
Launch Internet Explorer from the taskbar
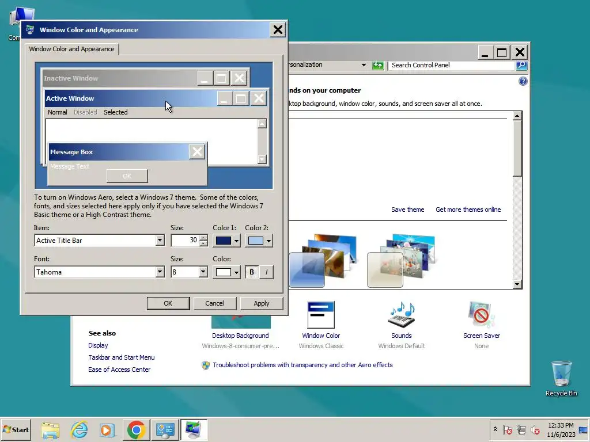pyautogui.click(x=80, y=430)
